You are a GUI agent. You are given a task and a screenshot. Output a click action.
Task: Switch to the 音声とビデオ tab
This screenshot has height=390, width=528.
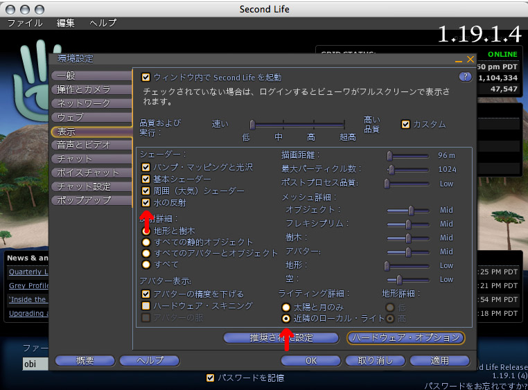(91, 145)
